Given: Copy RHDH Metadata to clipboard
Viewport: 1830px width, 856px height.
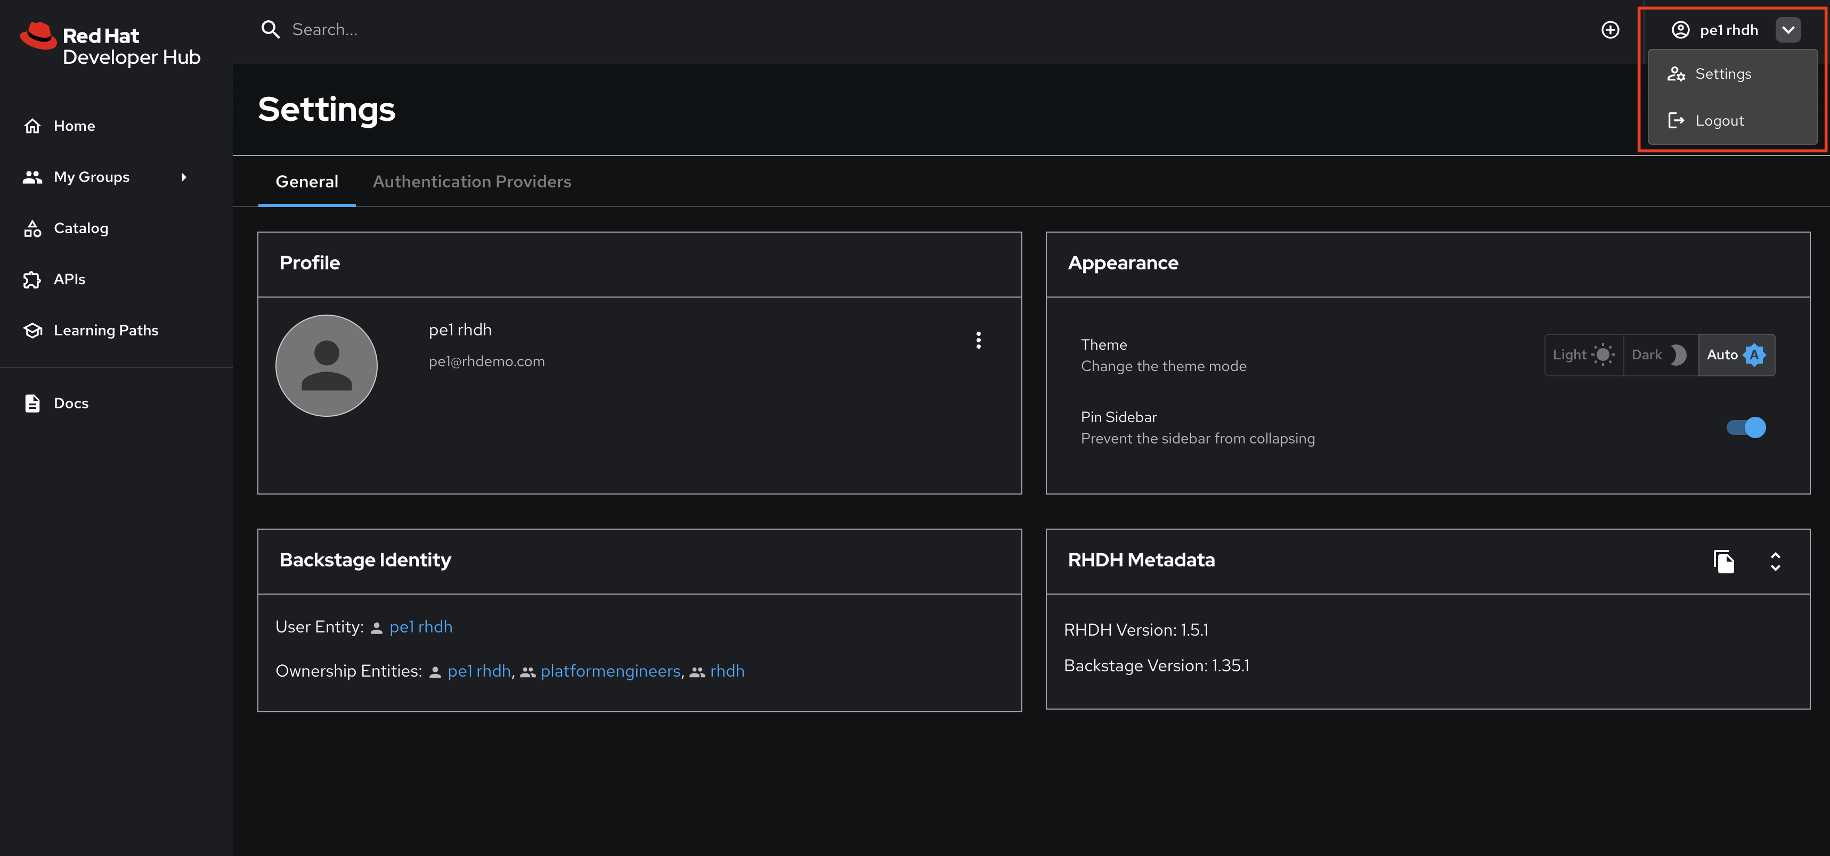Looking at the screenshot, I should pos(1723,562).
